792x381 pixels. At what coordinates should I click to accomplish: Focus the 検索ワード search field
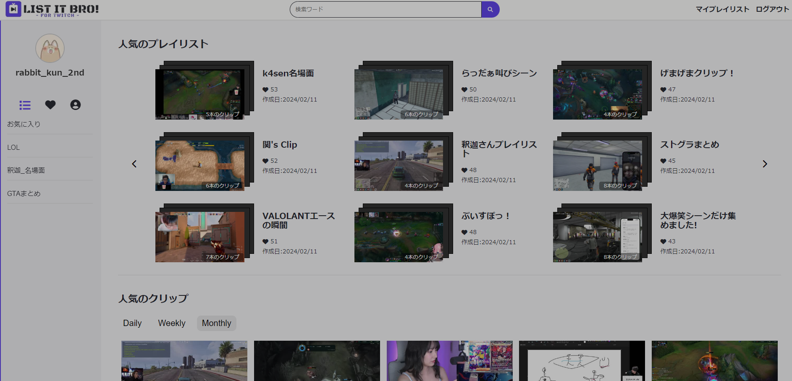386,9
